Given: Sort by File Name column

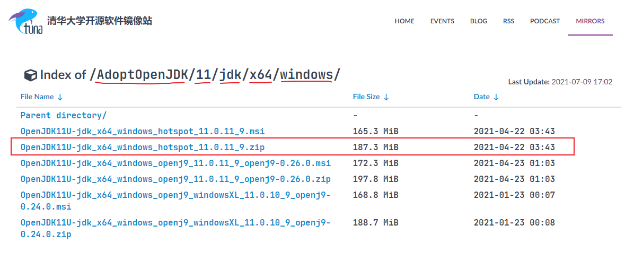Looking at the screenshot, I should tap(41, 97).
